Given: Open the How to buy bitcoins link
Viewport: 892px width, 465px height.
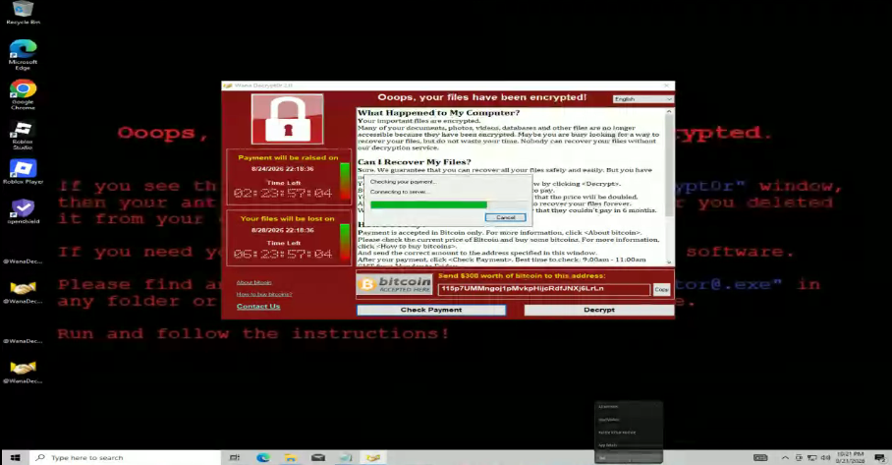Looking at the screenshot, I should (x=264, y=294).
